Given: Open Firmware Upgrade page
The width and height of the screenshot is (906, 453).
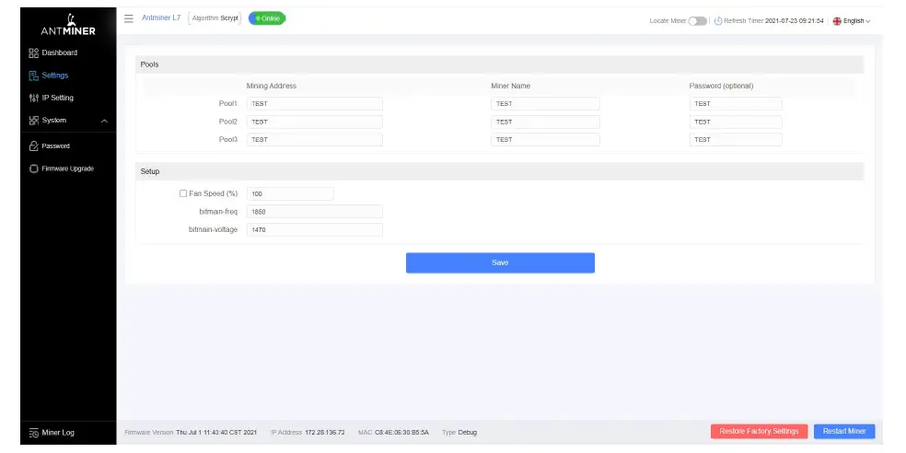Looking at the screenshot, I should click(68, 168).
